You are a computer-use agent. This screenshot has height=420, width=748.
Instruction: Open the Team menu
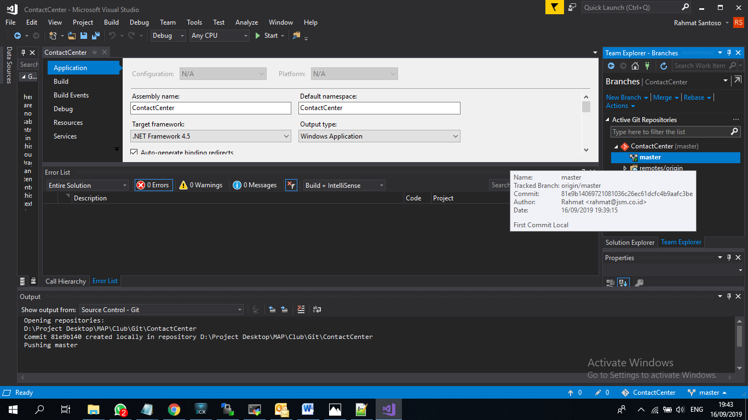(x=168, y=22)
